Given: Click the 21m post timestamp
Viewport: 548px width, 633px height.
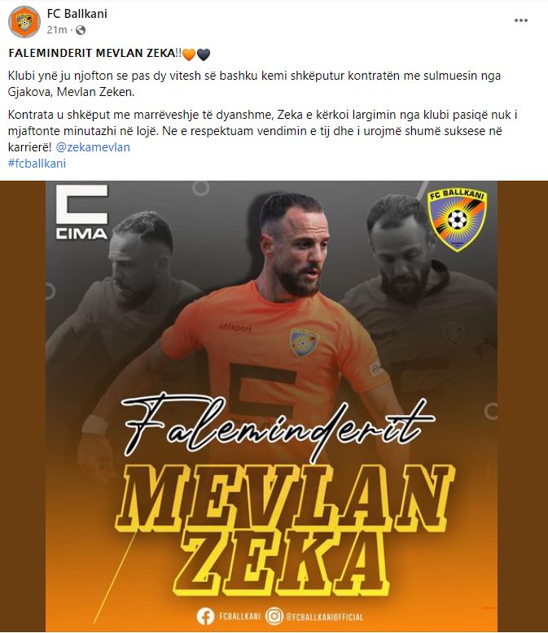Looking at the screenshot, I should [56, 30].
